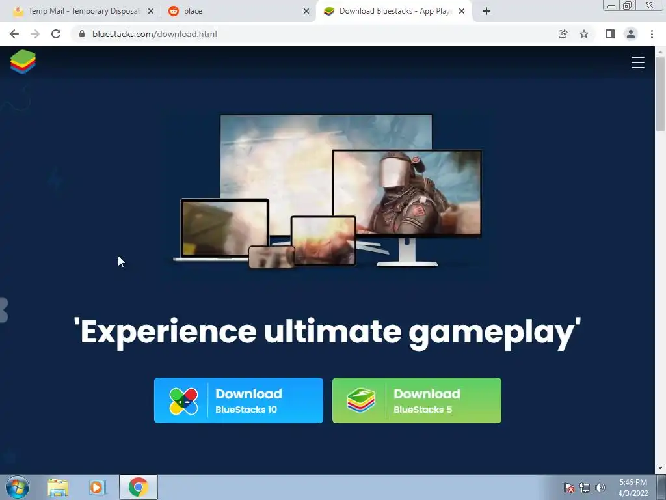Open the hamburger menu on the page

(x=637, y=62)
